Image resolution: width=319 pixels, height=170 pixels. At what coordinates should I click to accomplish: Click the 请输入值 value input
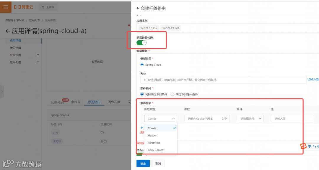(x=292, y=118)
